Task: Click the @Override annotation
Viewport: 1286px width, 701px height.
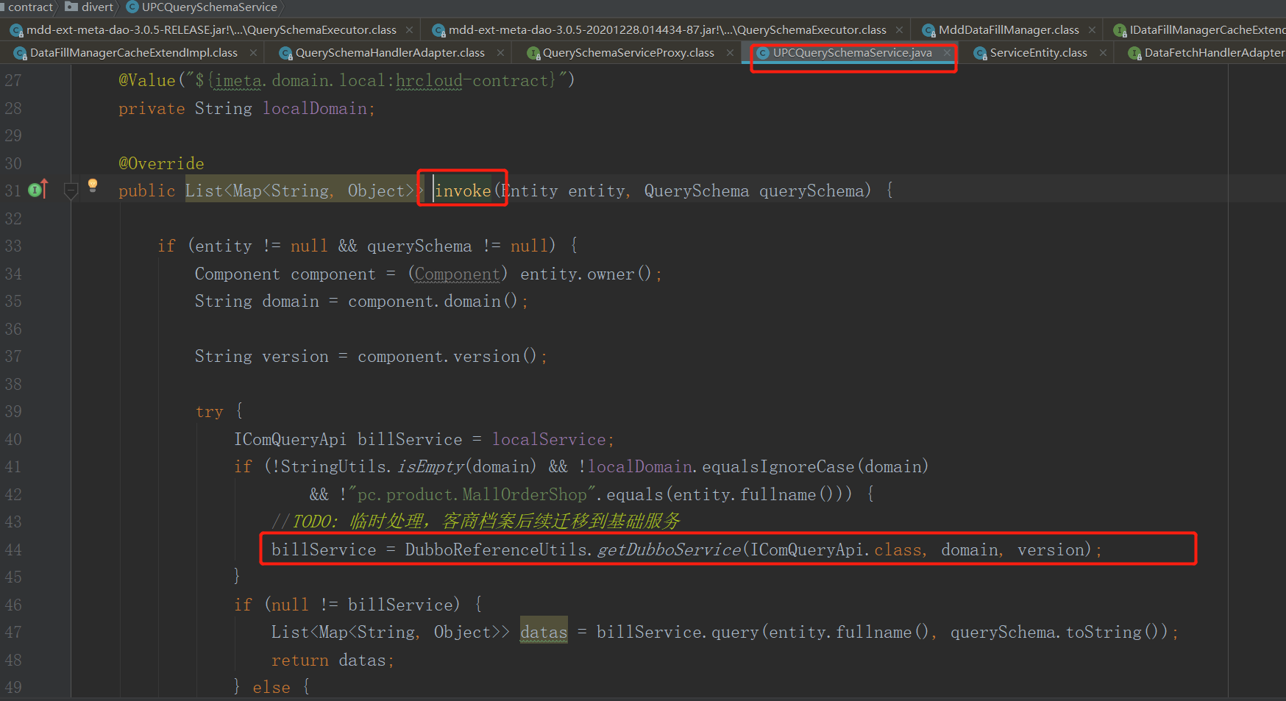Action: pyautogui.click(x=161, y=163)
